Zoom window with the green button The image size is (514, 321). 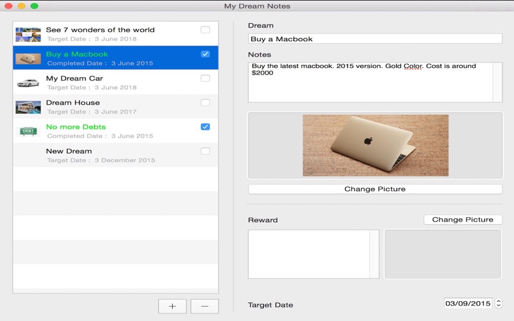click(x=34, y=6)
